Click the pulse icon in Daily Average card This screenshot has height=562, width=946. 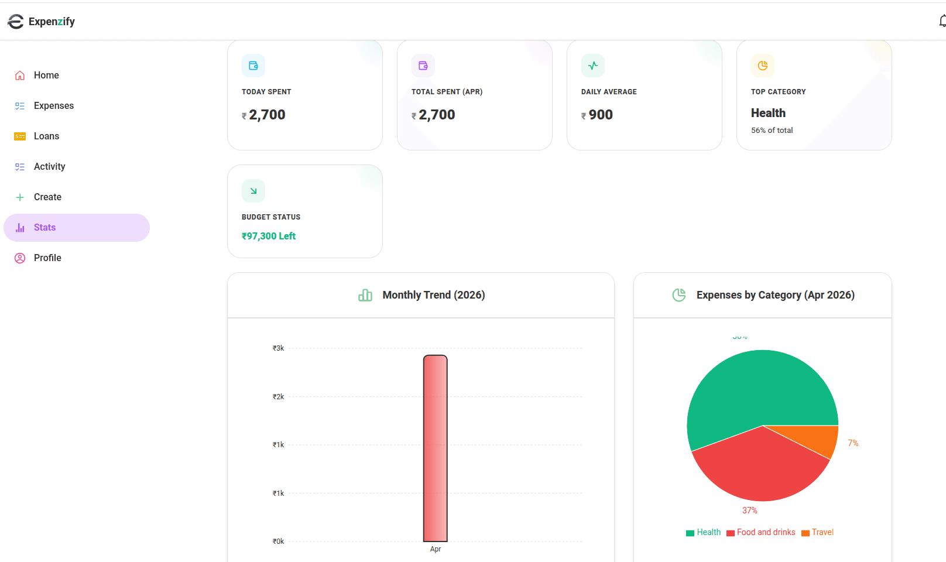coord(593,66)
